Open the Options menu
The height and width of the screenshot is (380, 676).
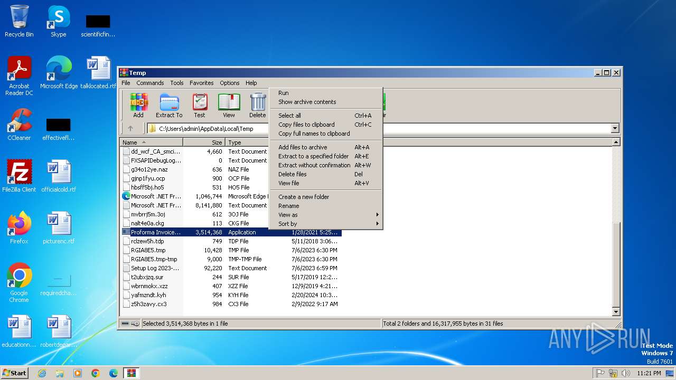(x=230, y=83)
